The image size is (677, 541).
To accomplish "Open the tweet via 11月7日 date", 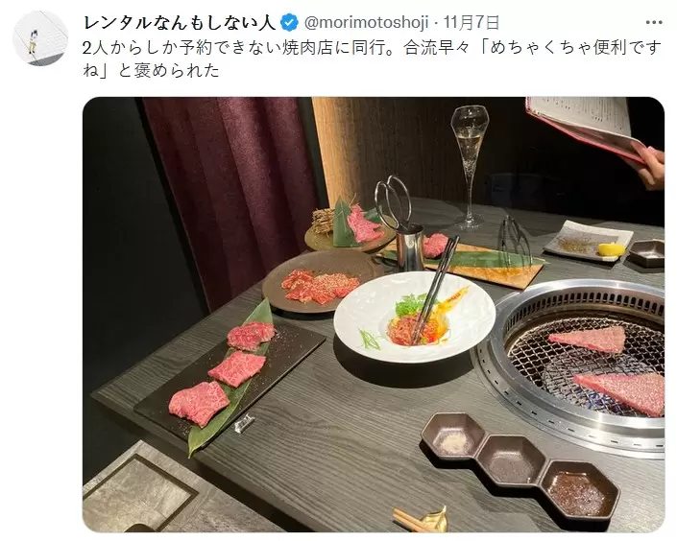I will coord(471,23).
